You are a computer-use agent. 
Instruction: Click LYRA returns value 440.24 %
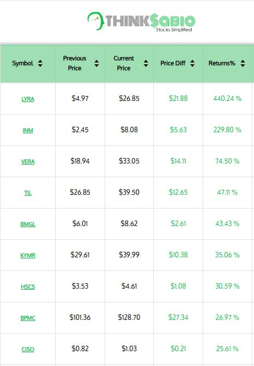(227, 99)
